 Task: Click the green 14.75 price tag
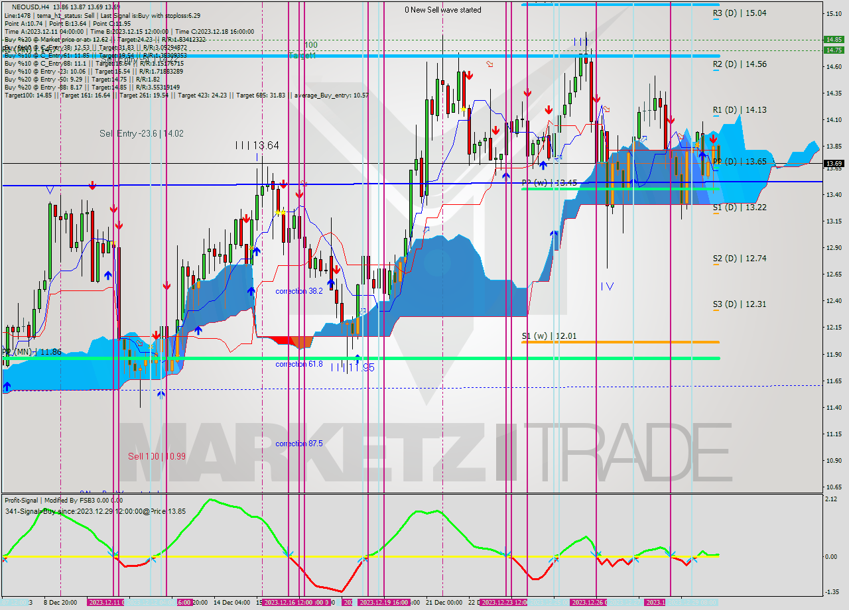pyautogui.click(x=834, y=50)
